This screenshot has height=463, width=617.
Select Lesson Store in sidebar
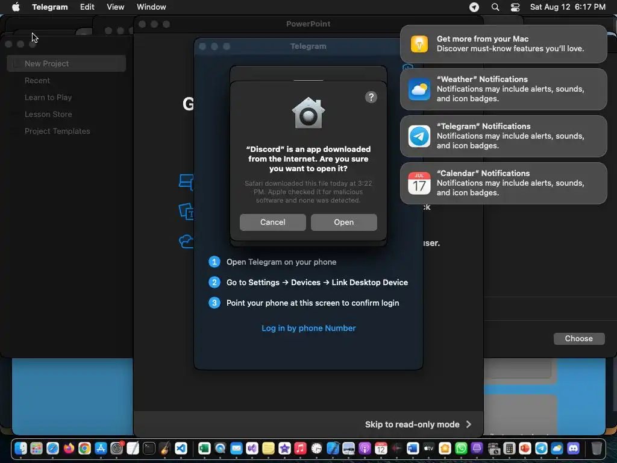[48, 114]
